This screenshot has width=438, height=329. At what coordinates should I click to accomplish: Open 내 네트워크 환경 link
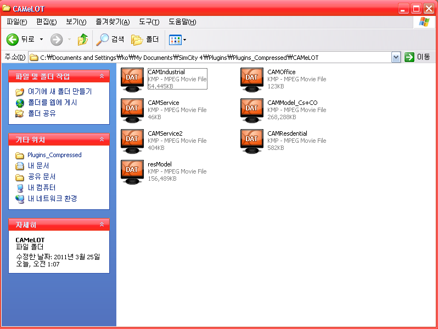[x=52, y=199]
